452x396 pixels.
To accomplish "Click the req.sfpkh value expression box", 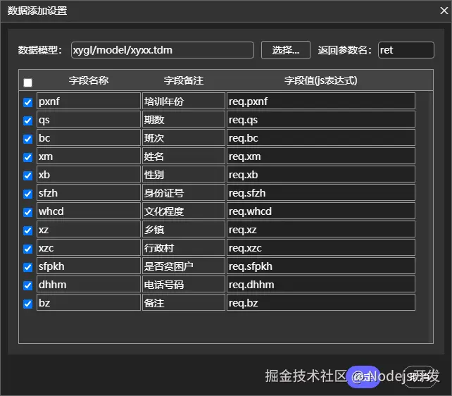I will tap(321, 266).
